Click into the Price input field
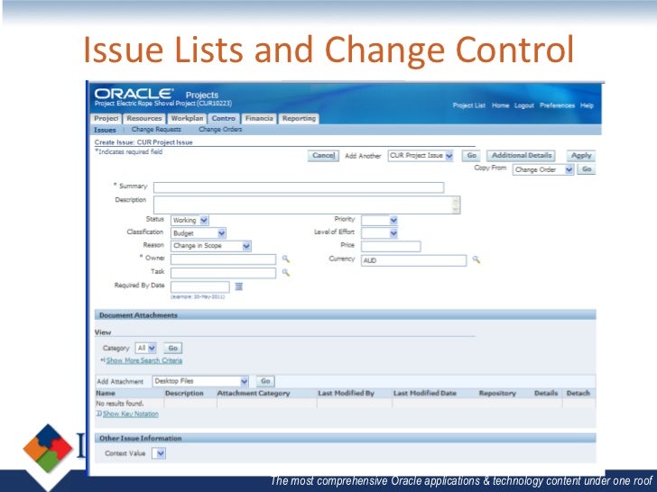Image resolution: width=657 pixels, height=492 pixels. click(391, 246)
